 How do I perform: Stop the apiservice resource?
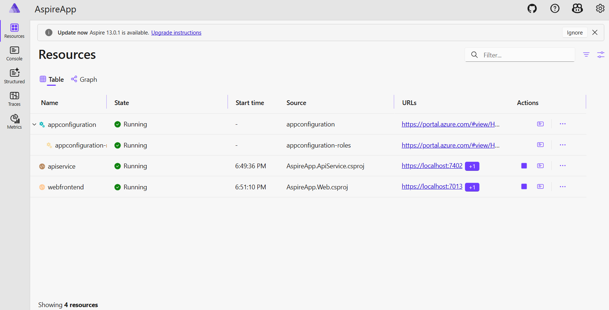(x=524, y=166)
